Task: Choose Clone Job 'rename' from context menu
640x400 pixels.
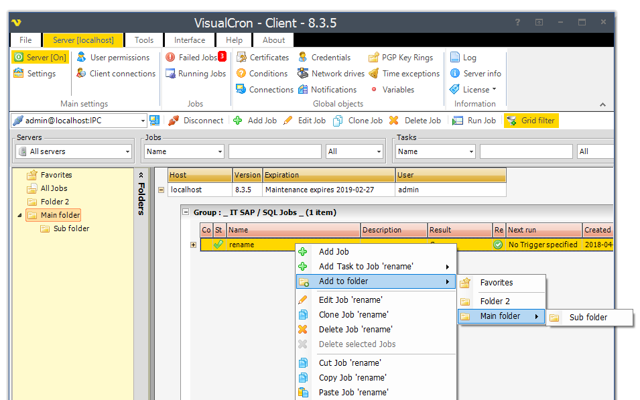Action: pos(353,315)
